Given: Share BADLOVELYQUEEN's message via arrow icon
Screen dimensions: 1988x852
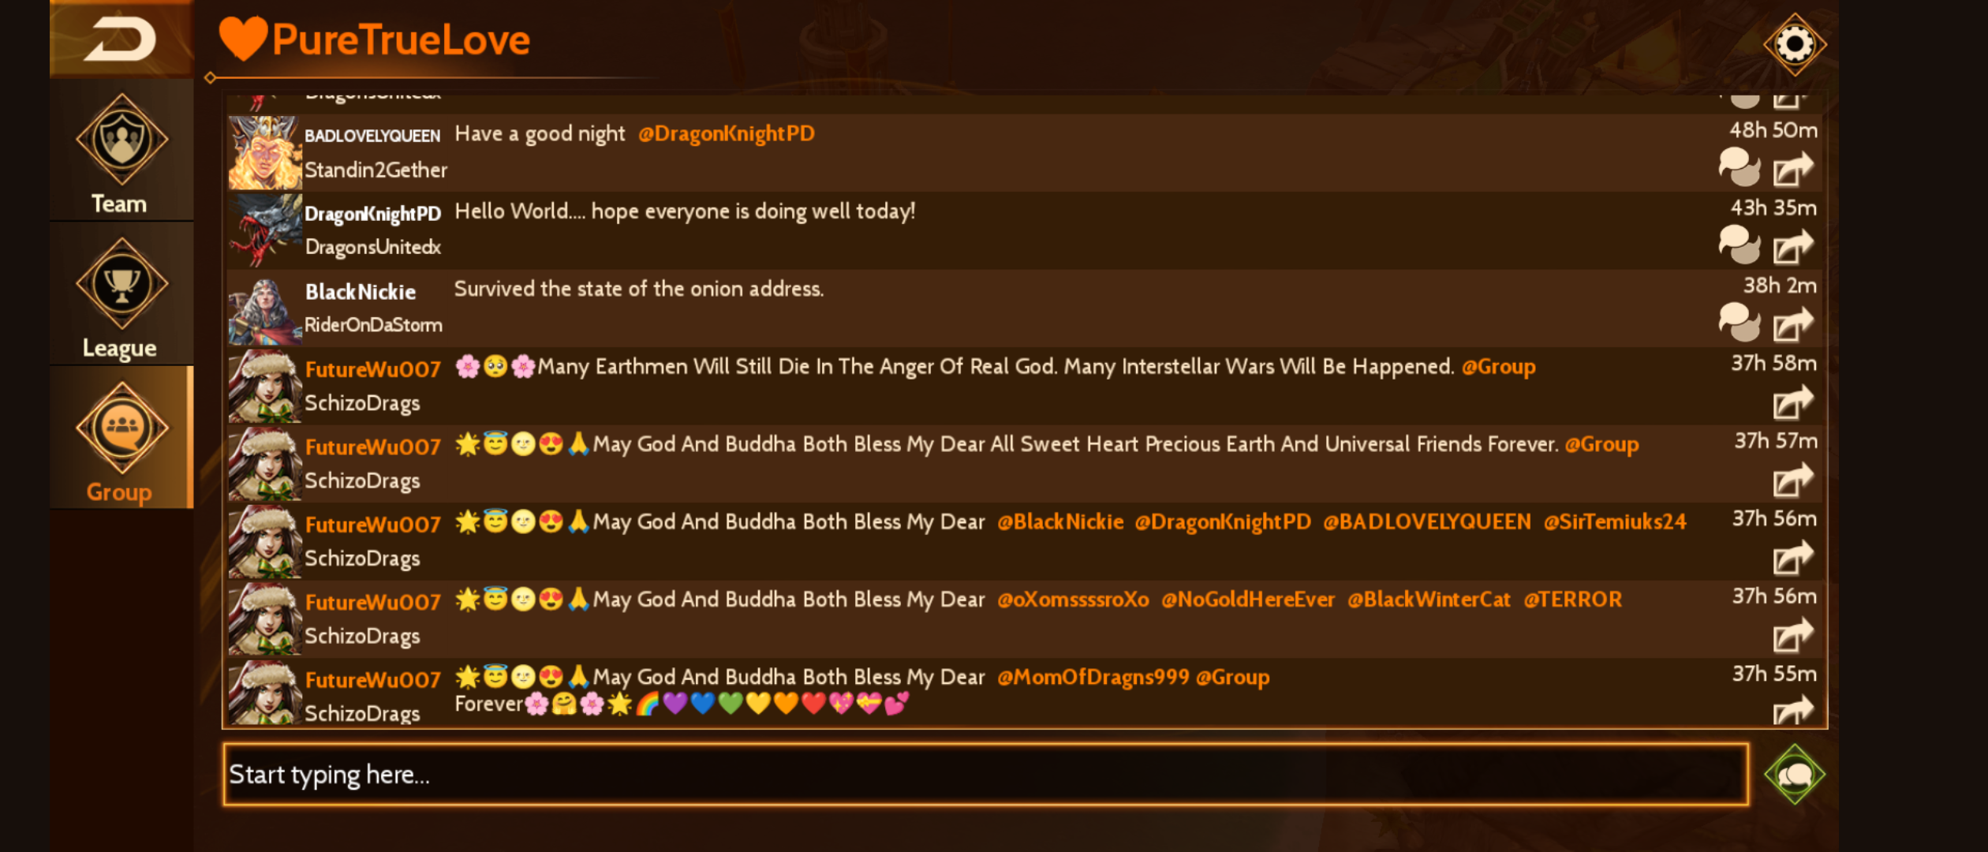Looking at the screenshot, I should point(1792,170).
